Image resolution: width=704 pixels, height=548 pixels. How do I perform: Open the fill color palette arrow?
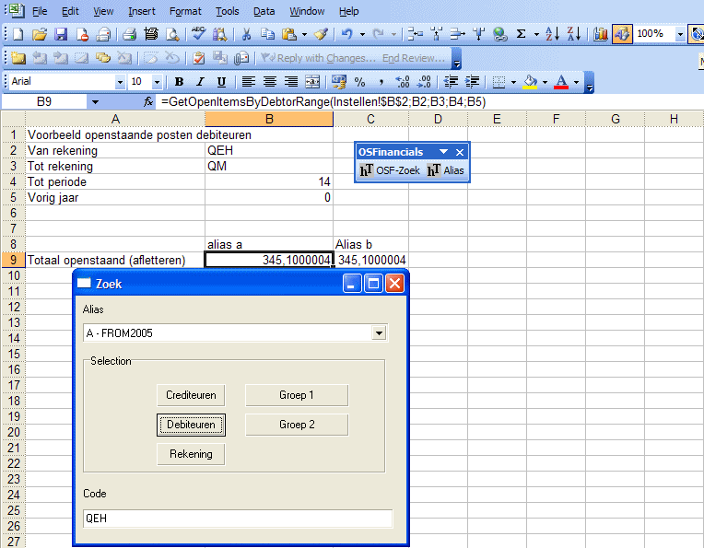pyautogui.click(x=545, y=82)
